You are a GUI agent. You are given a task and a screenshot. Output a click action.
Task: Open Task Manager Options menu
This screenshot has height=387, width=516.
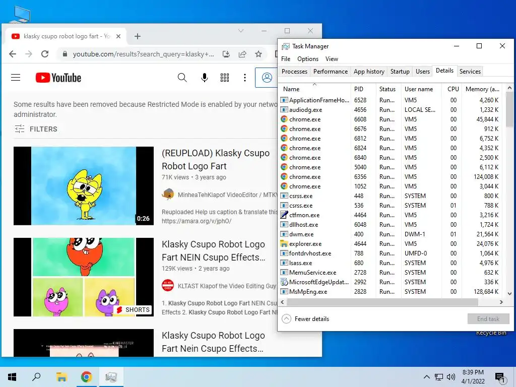(308, 59)
